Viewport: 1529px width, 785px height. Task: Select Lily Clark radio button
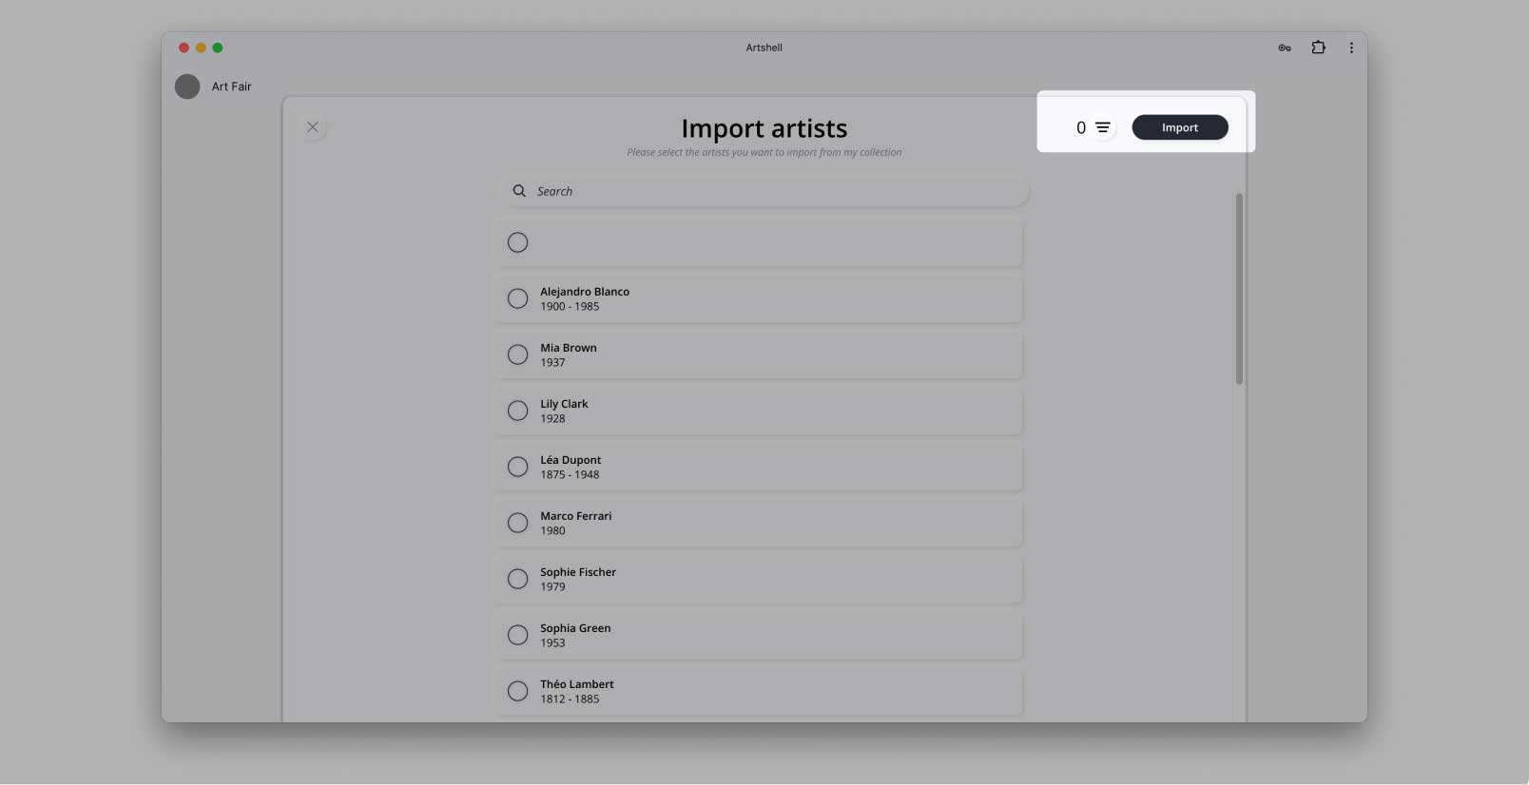click(x=517, y=411)
